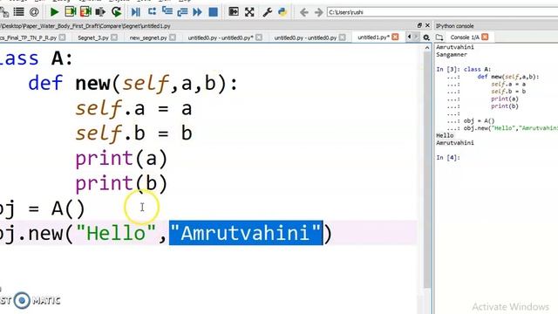The height and width of the screenshot is (314, 558).
Task: Click Run selection or current line icon
Action: (x=101, y=12)
